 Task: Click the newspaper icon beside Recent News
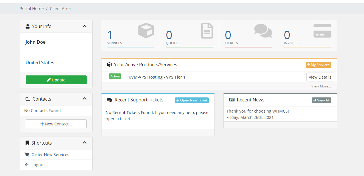(x=232, y=100)
